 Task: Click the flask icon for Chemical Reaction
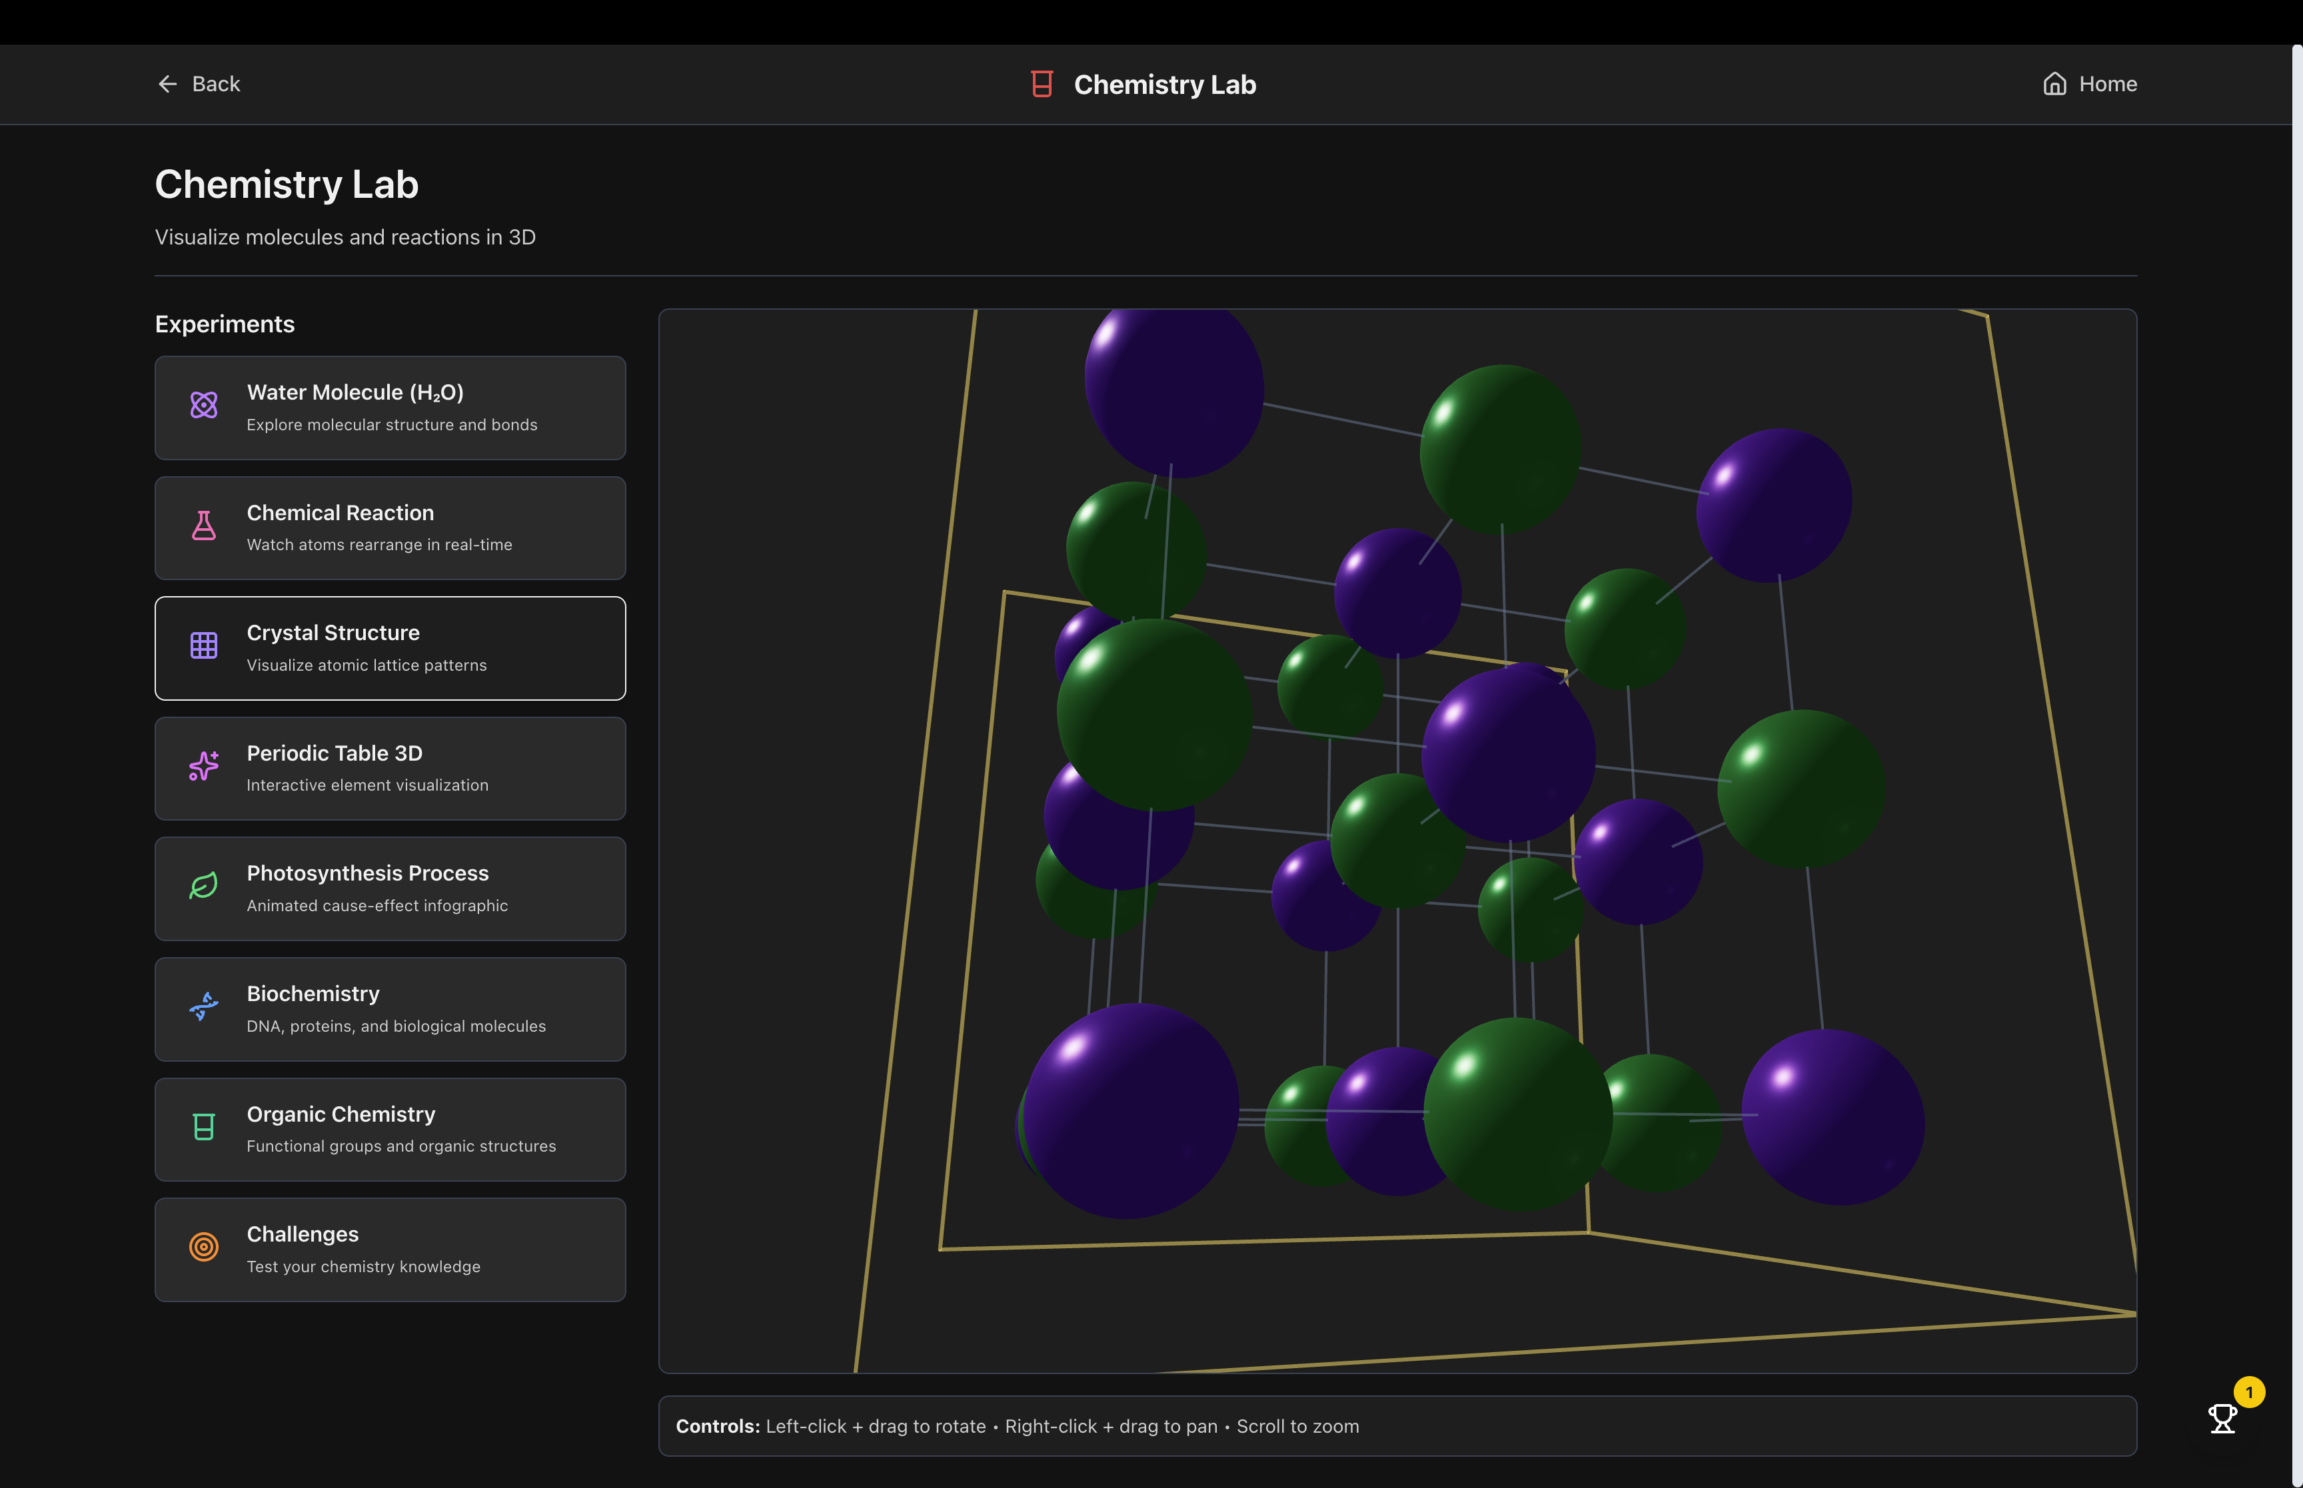point(203,526)
